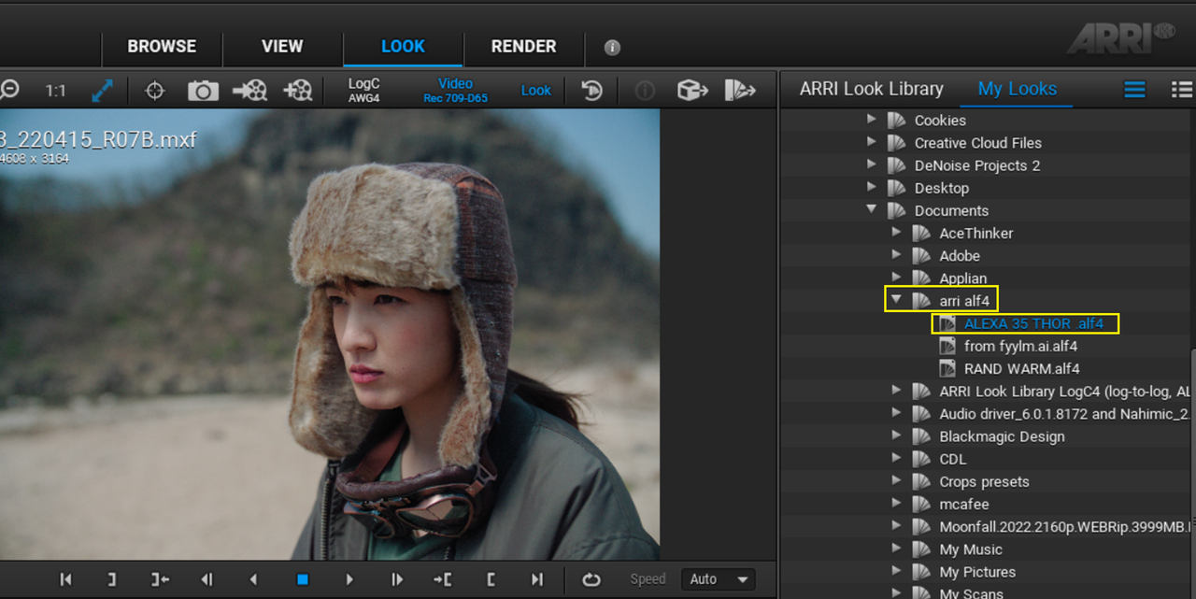
Task: Open the info icon beside RENDER
Action: tap(612, 48)
